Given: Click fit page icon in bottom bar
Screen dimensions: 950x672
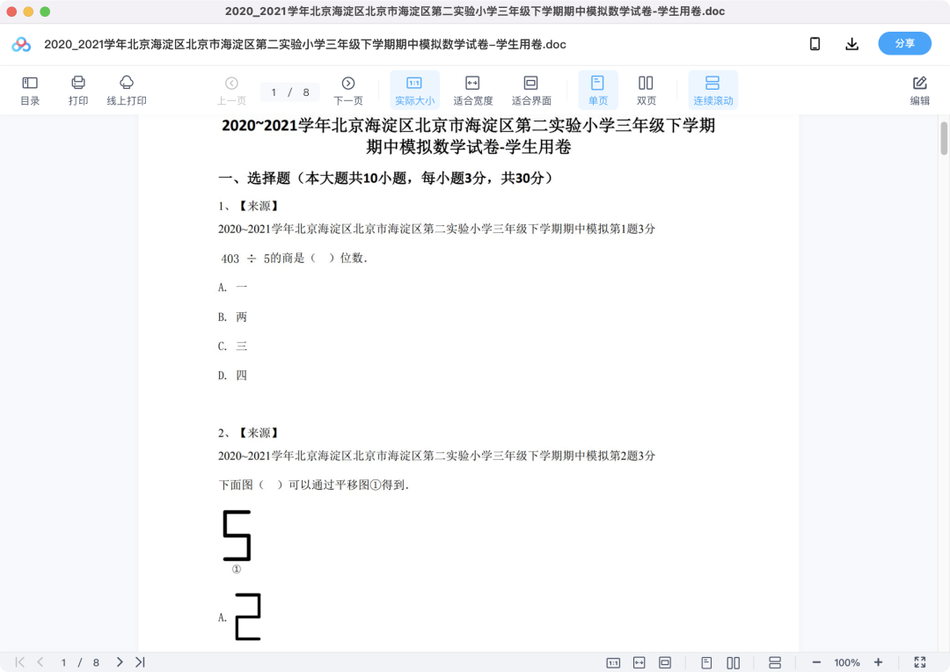Looking at the screenshot, I should tap(665, 663).
